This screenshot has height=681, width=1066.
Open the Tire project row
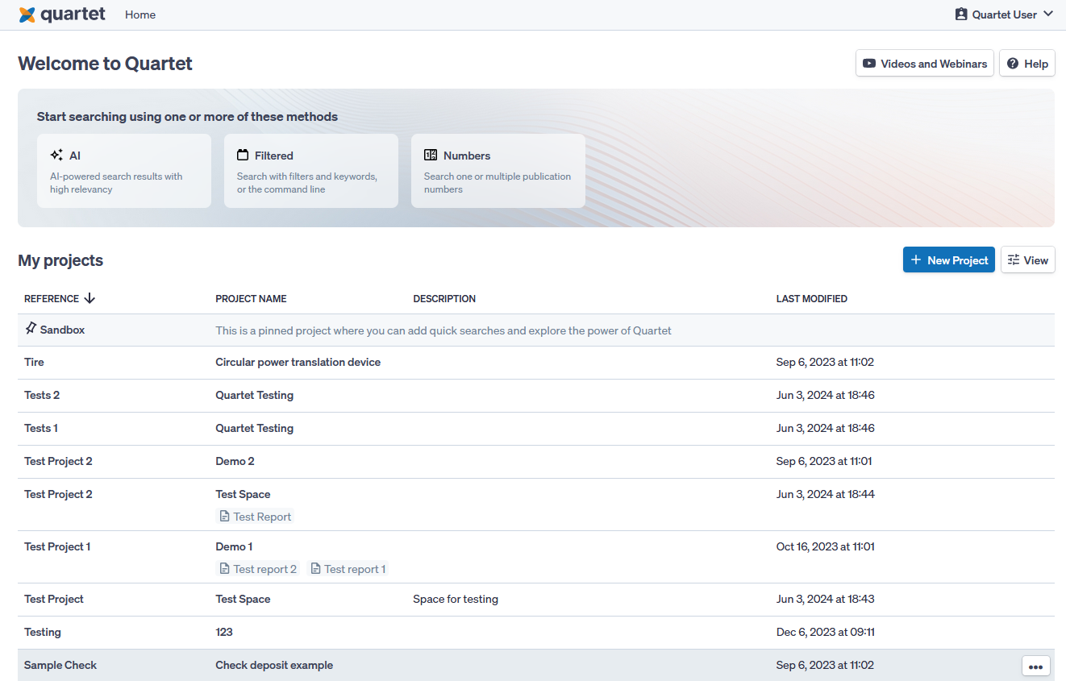coord(34,363)
